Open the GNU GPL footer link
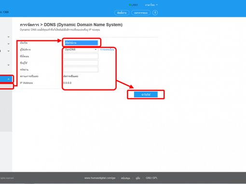Screen dimensions: 246x184 coord(151,178)
